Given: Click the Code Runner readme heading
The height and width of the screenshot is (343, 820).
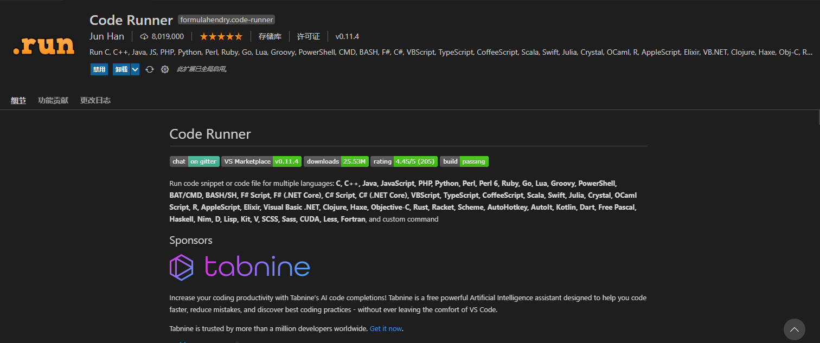Looking at the screenshot, I should click(210, 134).
